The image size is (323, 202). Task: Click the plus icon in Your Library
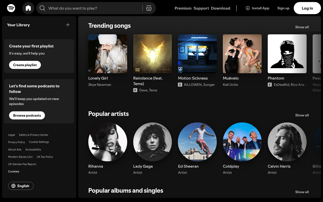point(68,25)
